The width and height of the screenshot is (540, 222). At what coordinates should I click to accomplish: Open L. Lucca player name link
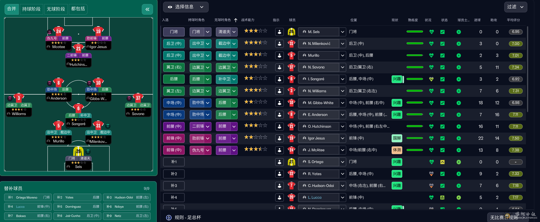pyautogui.click(x=315, y=198)
